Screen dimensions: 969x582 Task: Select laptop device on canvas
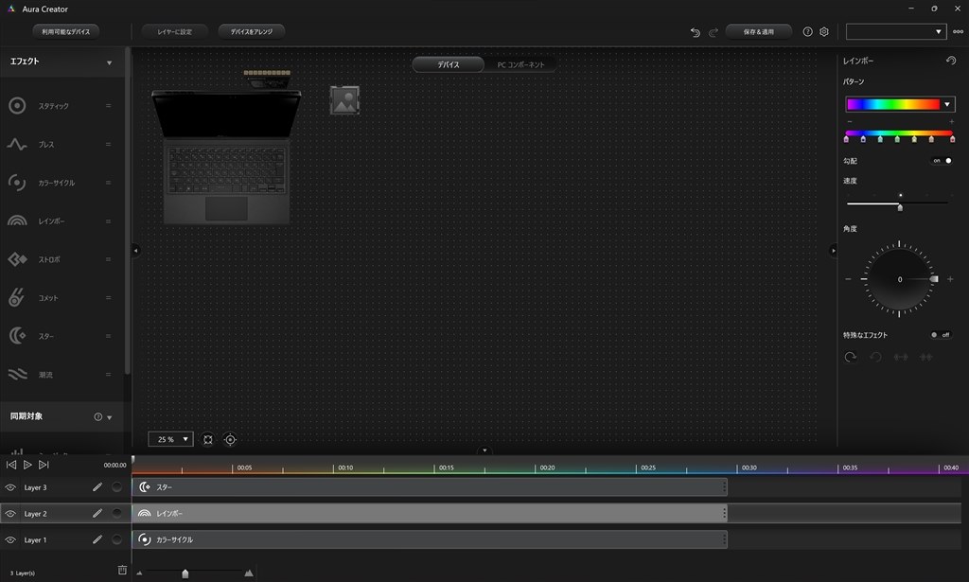(x=226, y=157)
